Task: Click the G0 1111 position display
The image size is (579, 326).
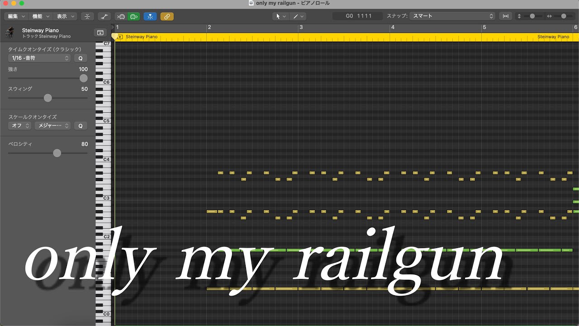Action: pos(358,16)
